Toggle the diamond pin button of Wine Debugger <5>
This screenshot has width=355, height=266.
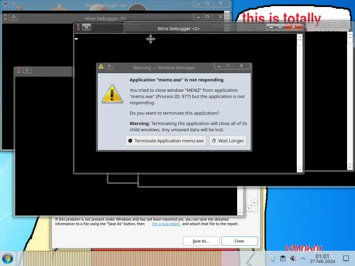14,17
